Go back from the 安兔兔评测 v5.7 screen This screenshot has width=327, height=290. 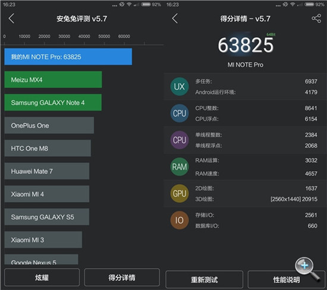[x=11, y=18]
